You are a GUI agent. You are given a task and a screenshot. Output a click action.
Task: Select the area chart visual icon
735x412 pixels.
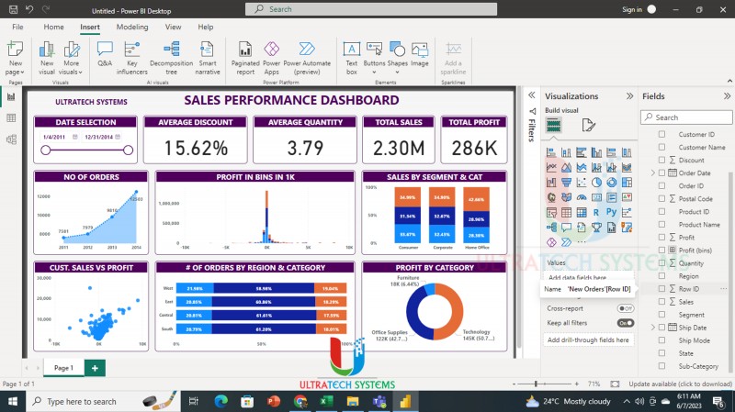566,167
